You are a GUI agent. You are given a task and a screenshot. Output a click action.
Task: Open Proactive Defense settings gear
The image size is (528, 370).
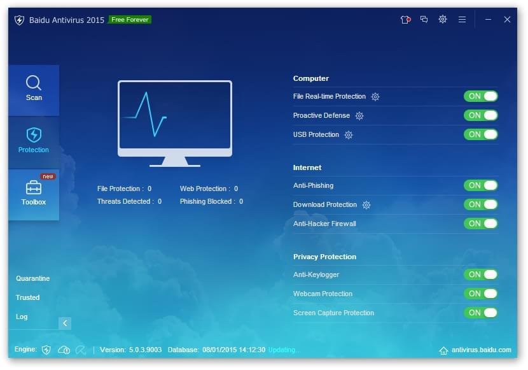(359, 116)
